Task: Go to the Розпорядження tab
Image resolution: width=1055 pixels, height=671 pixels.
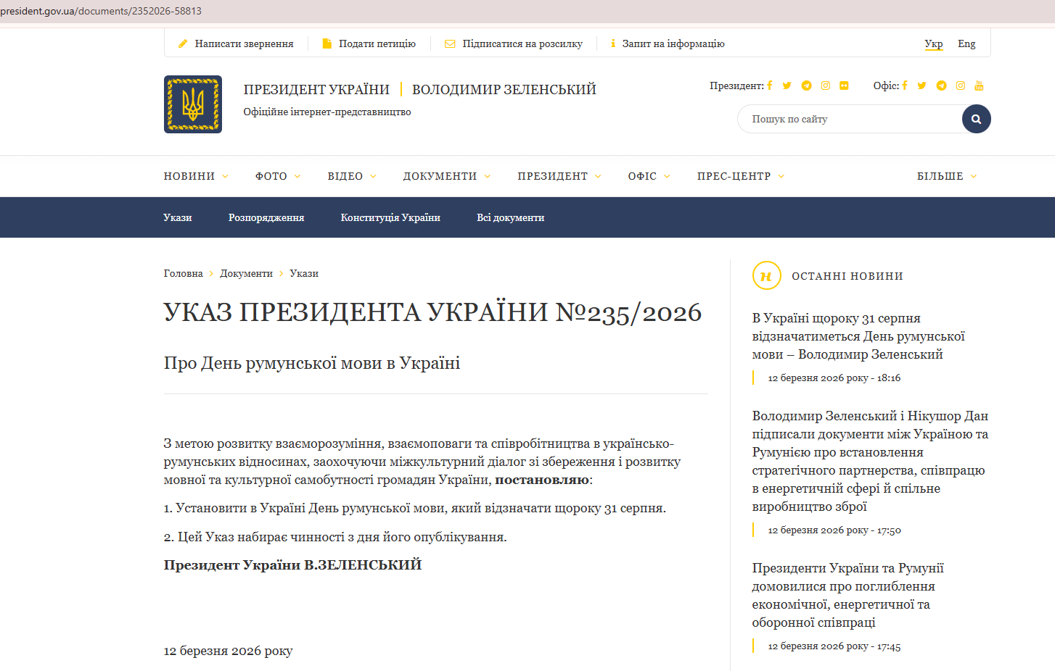Action: pyautogui.click(x=266, y=217)
